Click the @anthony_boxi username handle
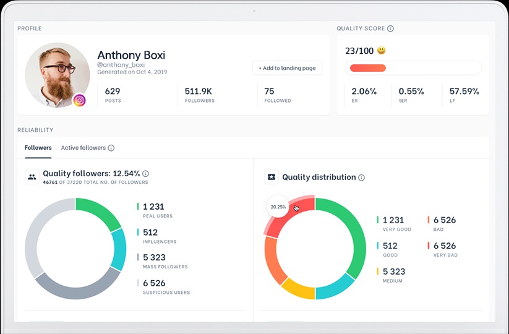Screen dimensions: 509x334 click(x=121, y=65)
